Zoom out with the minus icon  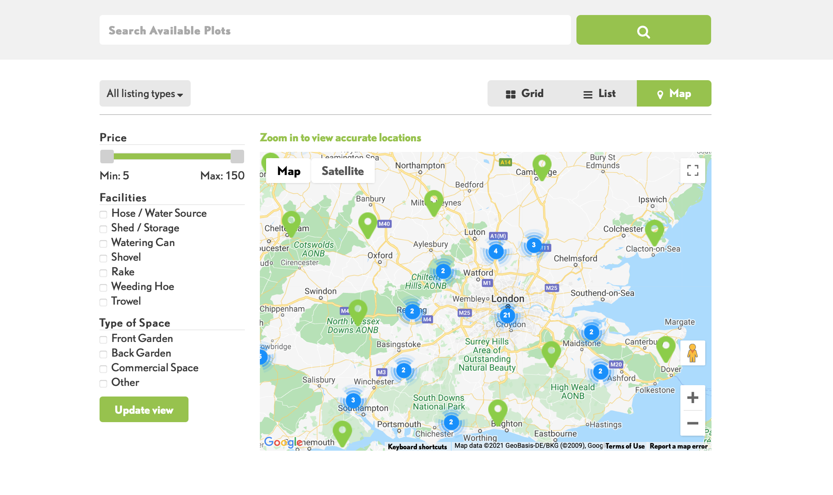(x=692, y=423)
